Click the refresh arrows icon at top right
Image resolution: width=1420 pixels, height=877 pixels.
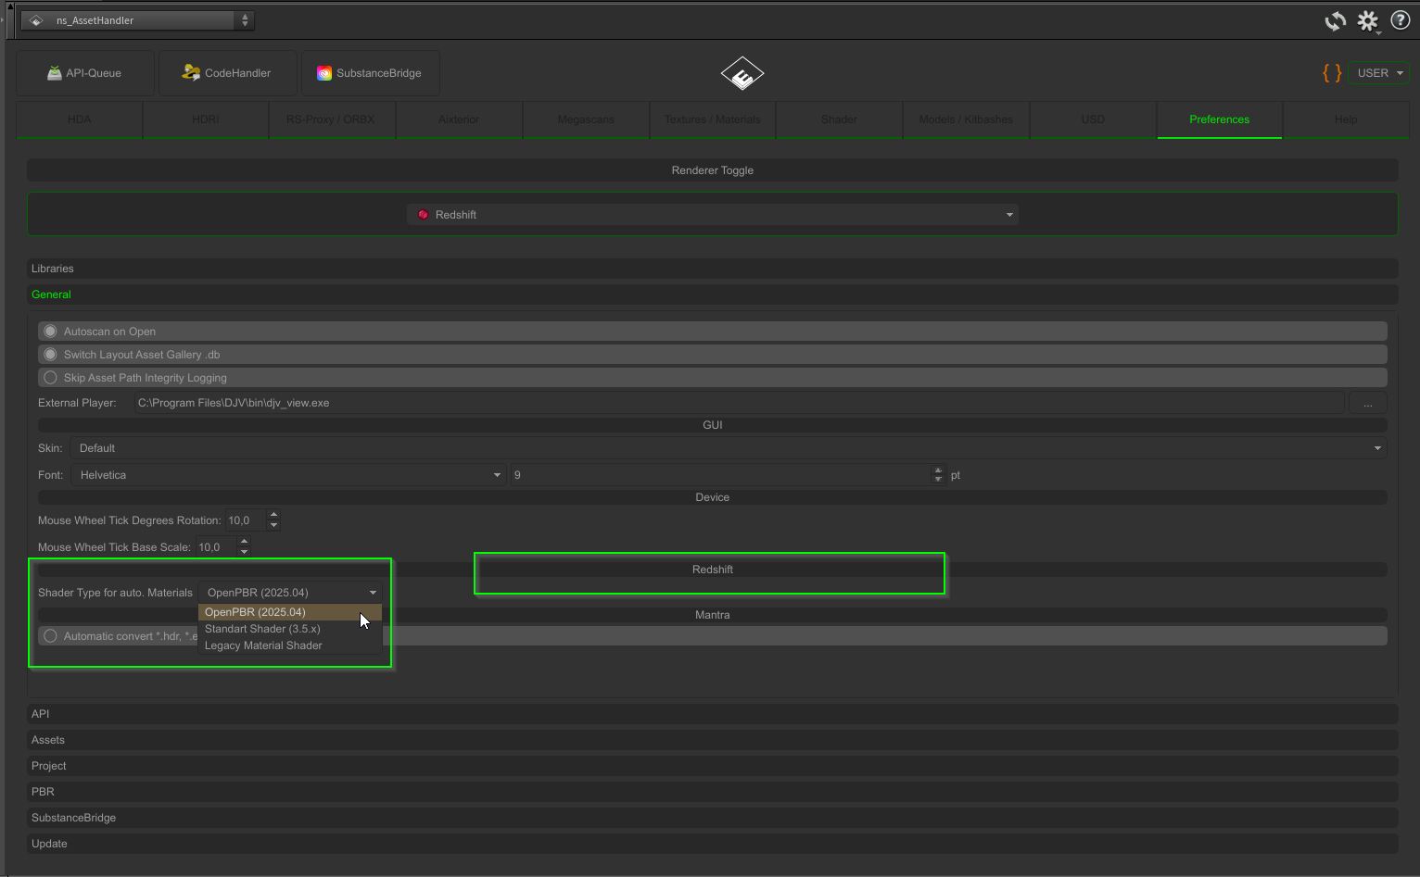coord(1335,21)
